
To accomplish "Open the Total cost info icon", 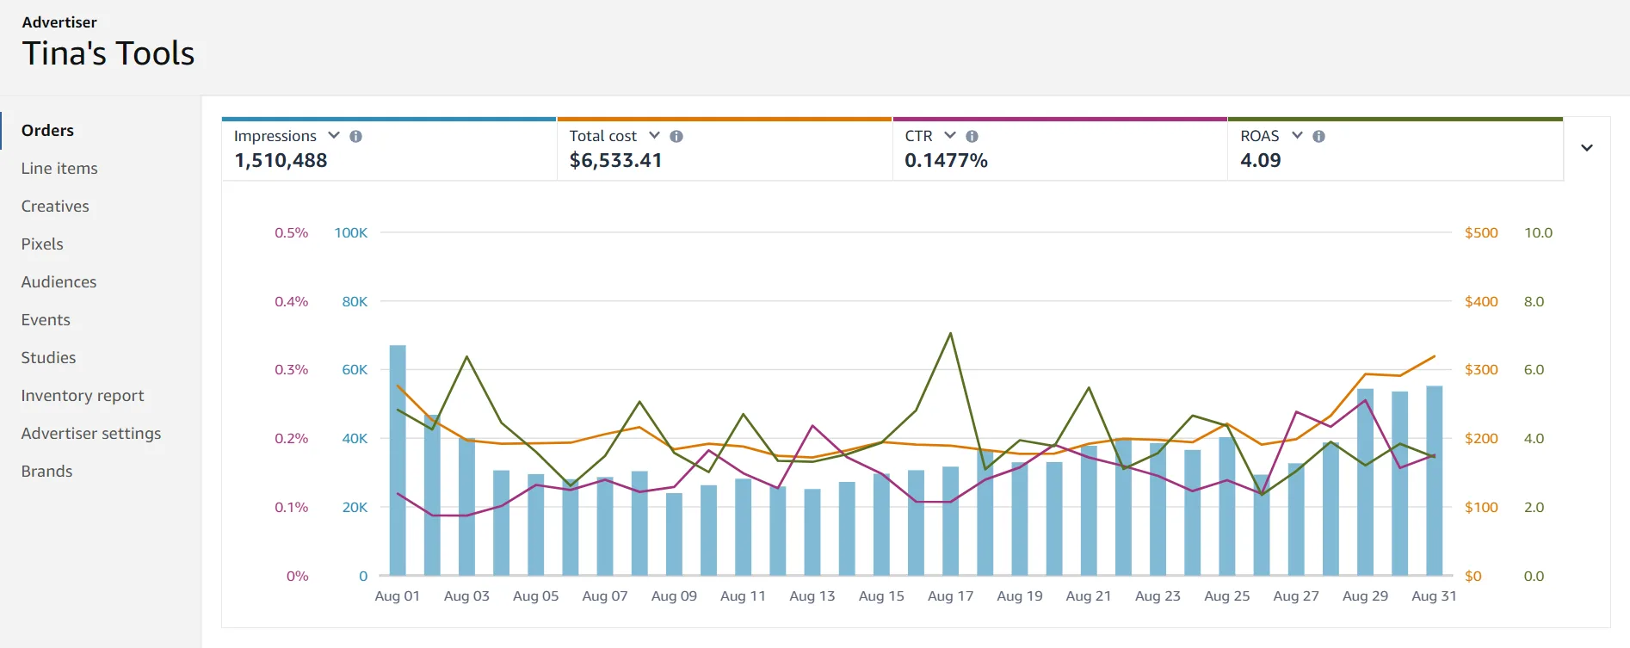I will tap(676, 136).
